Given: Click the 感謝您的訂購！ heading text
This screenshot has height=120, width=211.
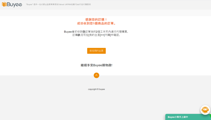Looking at the screenshot, I should click(x=96, y=20).
